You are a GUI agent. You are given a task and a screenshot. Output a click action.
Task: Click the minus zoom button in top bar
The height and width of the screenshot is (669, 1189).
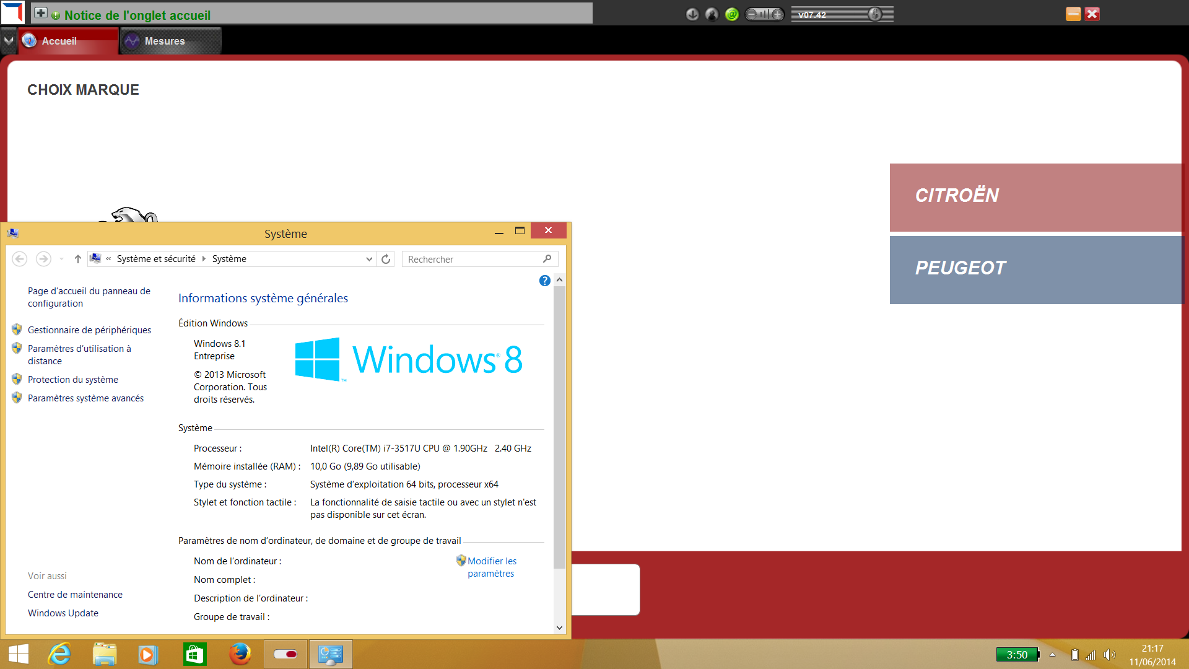pyautogui.click(x=752, y=14)
